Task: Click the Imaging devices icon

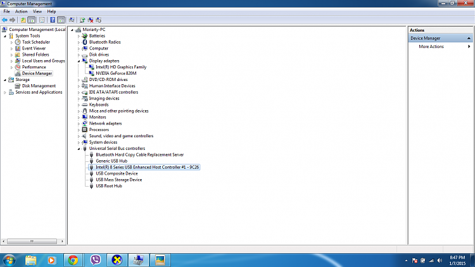Action: tap(85, 98)
